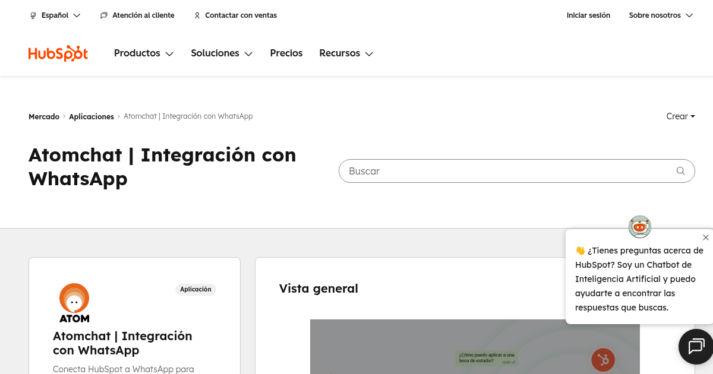Click the Atom app logo
Screen dimensions: 713x374
[74, 303]
